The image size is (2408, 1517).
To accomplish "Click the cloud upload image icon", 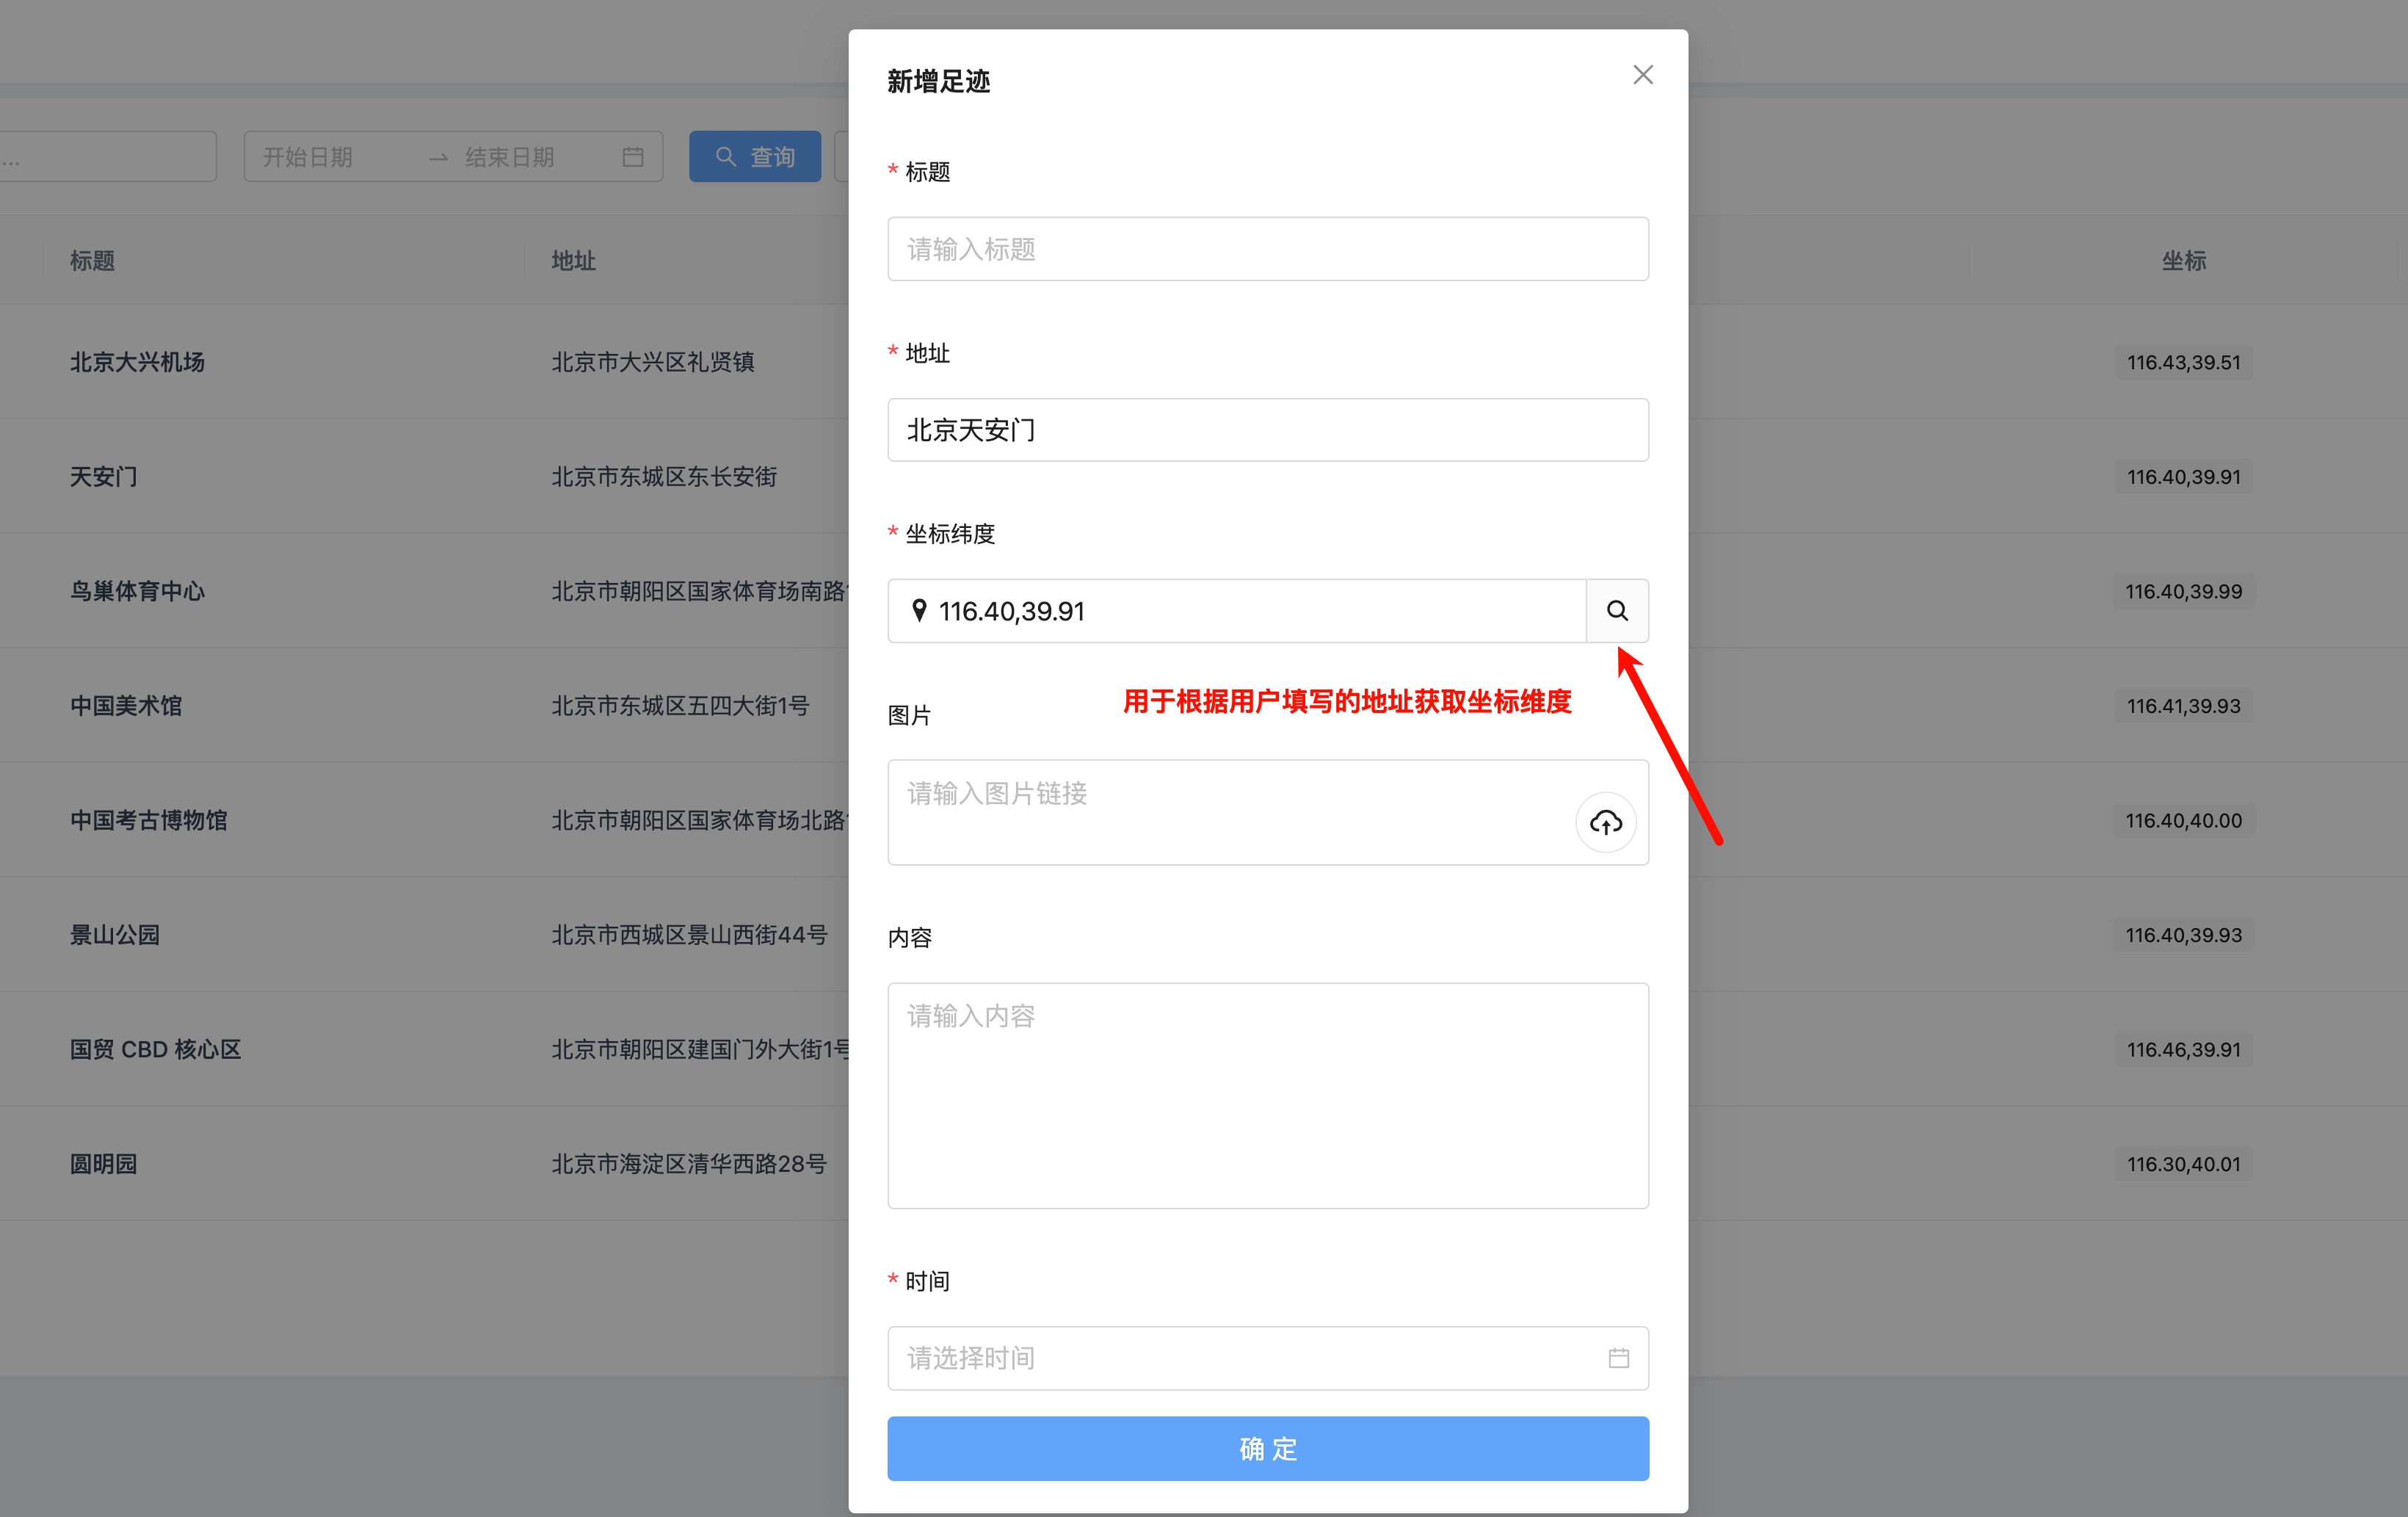I will click(x=1606, y=822).
